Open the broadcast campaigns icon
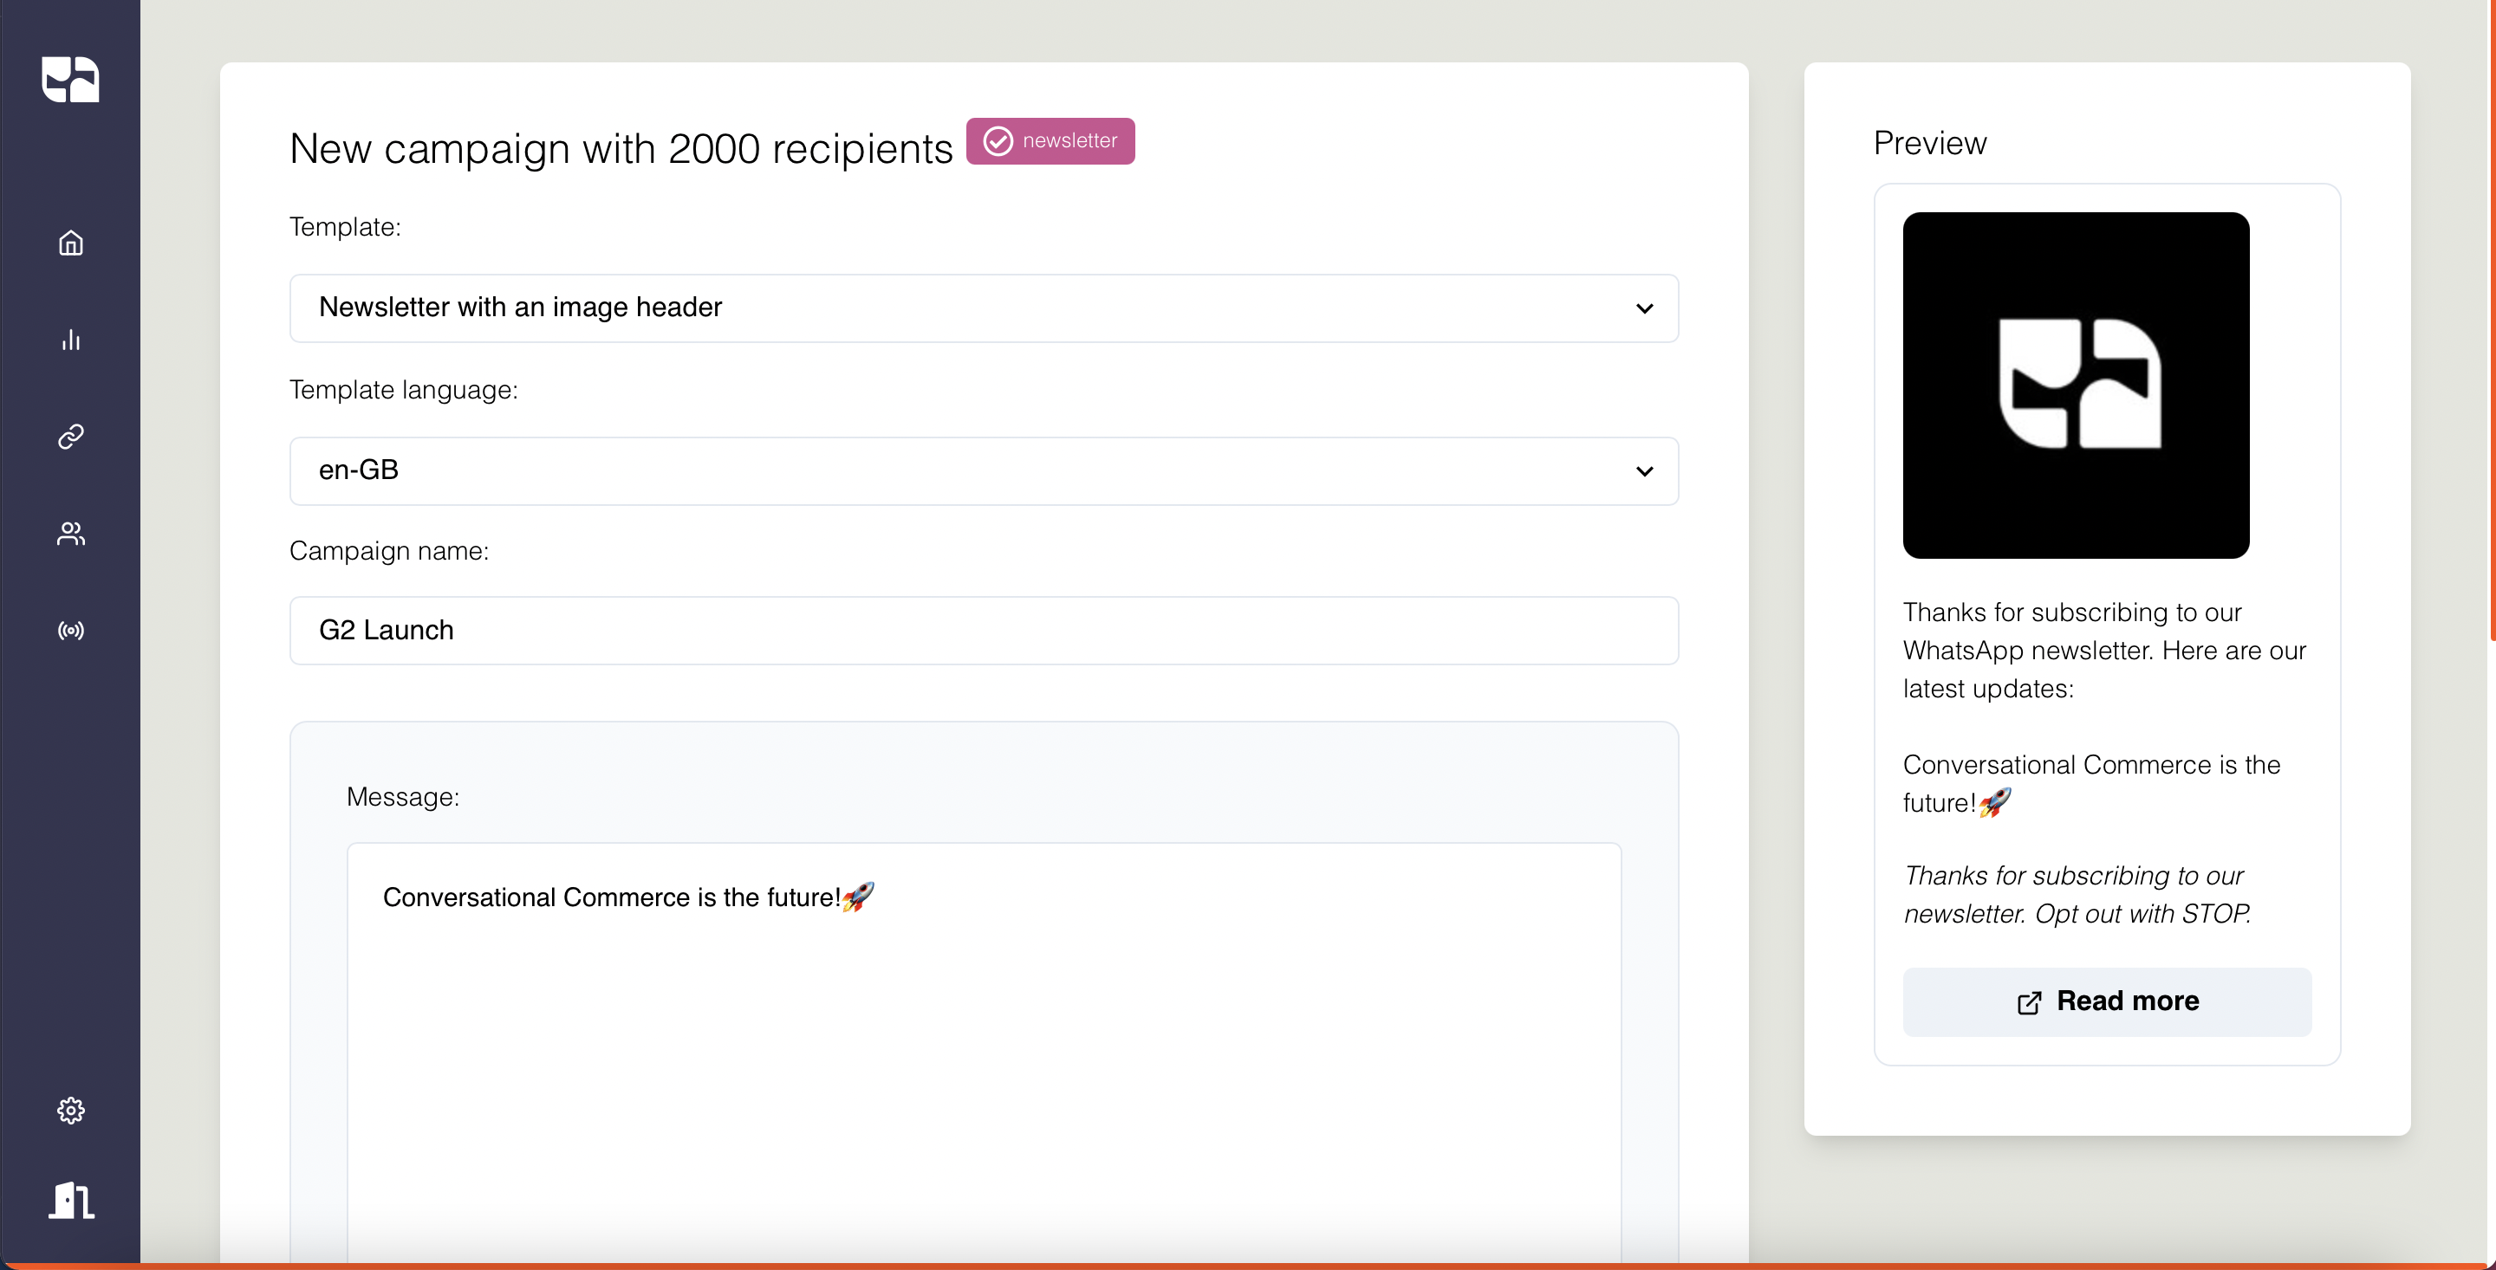This screenshot has width=2496, height=1270. [x=71, y=631]
